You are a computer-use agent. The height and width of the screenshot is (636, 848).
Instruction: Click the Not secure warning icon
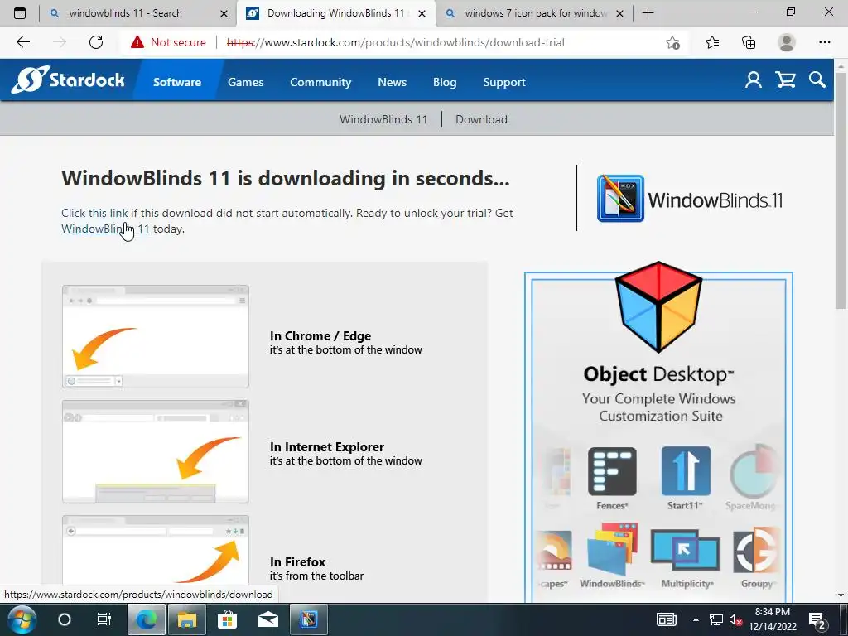pos(137,42)
